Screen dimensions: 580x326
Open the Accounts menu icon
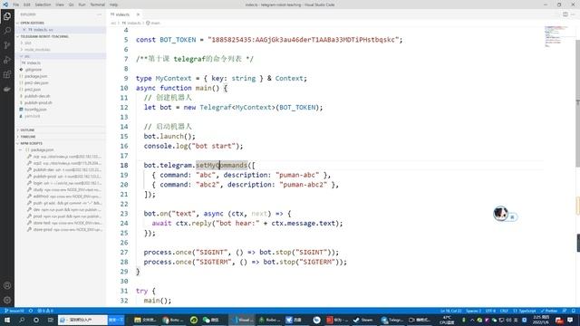point(7,285)
